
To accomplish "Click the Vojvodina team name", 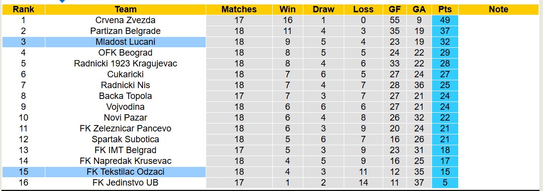I will (125, 107).
